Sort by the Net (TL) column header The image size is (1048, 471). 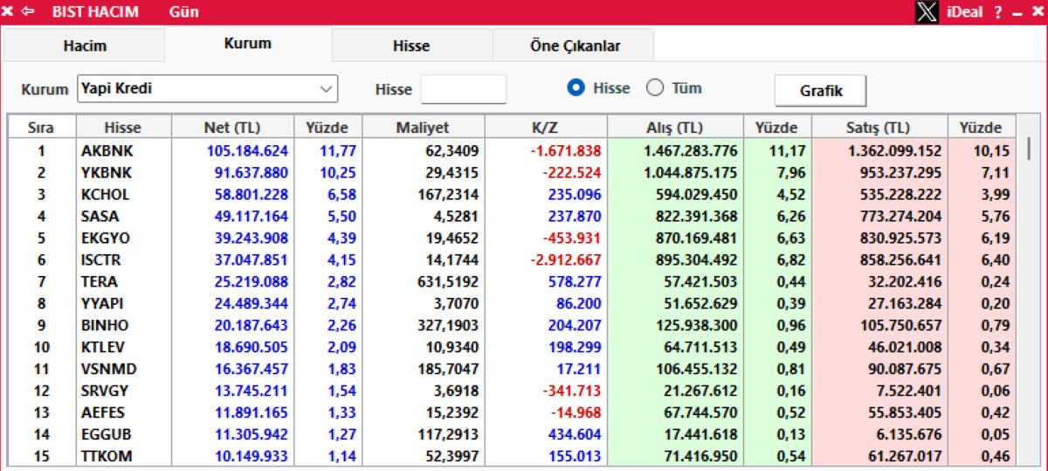point(233,128)
